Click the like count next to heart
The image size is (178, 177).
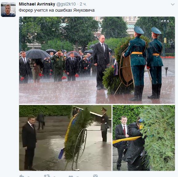click(x=77, y=176)
